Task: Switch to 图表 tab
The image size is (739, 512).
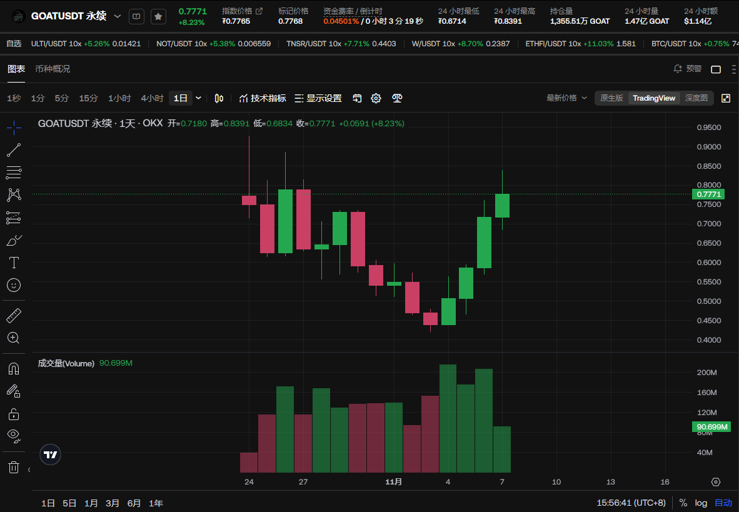Action: (16, 69)
